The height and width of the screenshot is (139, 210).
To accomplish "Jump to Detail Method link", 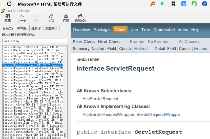I will pyautogui.click(x=201, y=49).
